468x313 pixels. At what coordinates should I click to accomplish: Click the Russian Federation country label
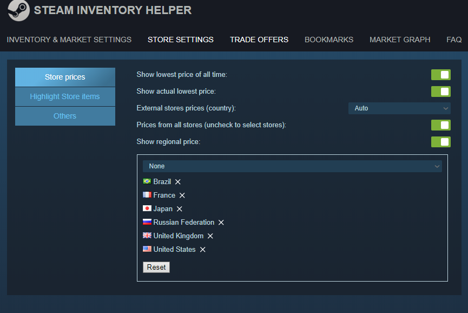[x=184, y=222]
